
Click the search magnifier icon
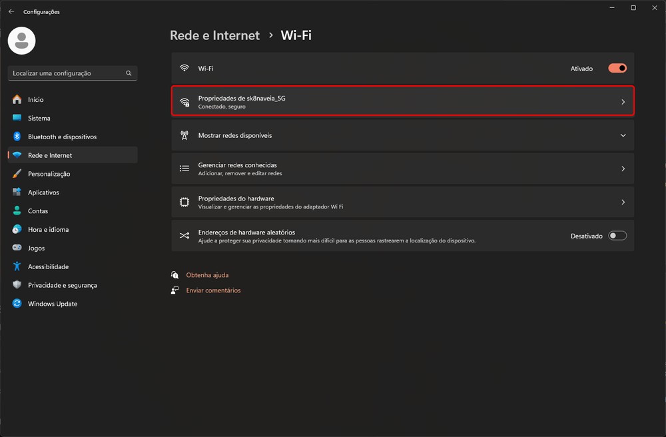coord(129,73)
